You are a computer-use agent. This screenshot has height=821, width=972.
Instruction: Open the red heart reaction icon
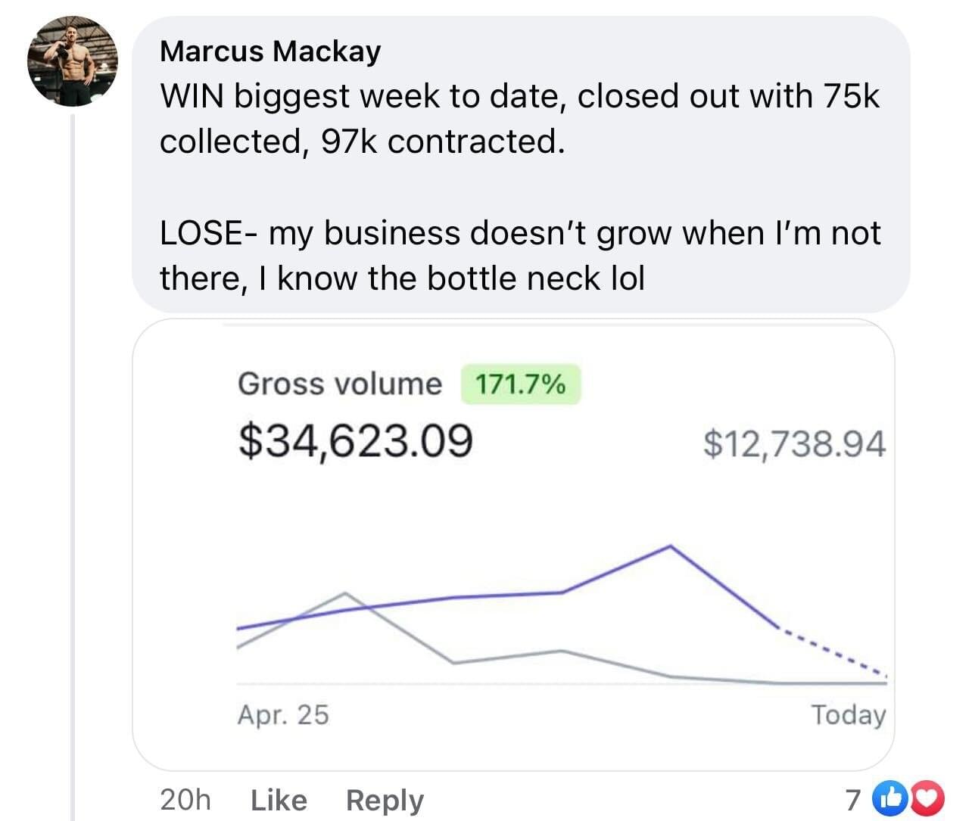[x=909, y=798]
